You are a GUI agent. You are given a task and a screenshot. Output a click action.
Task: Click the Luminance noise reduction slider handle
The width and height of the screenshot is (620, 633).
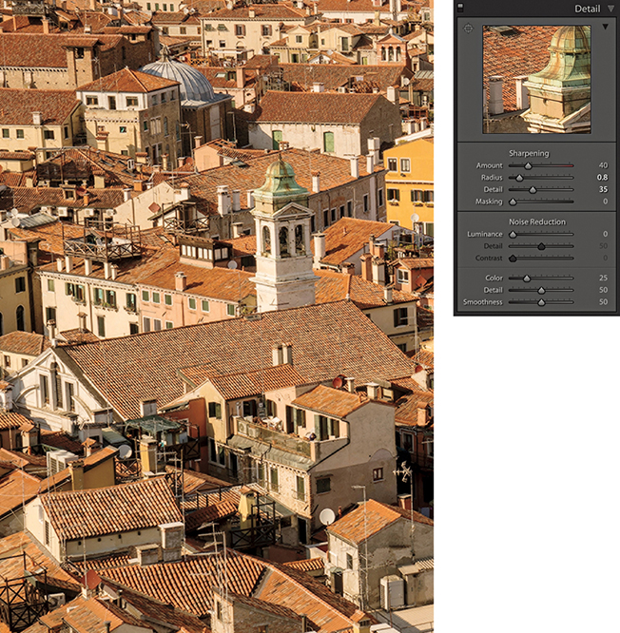coord(513,234)
